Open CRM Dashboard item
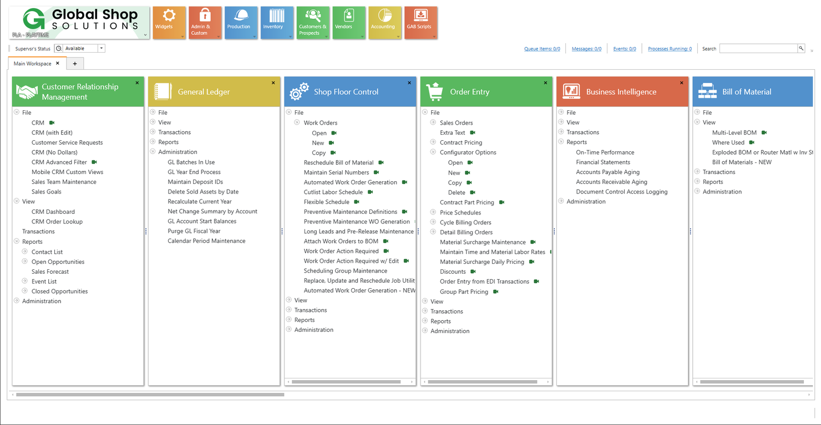 53,212
